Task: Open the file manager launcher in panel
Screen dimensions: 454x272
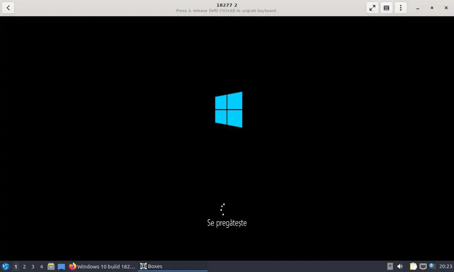Action: (51, 266)
